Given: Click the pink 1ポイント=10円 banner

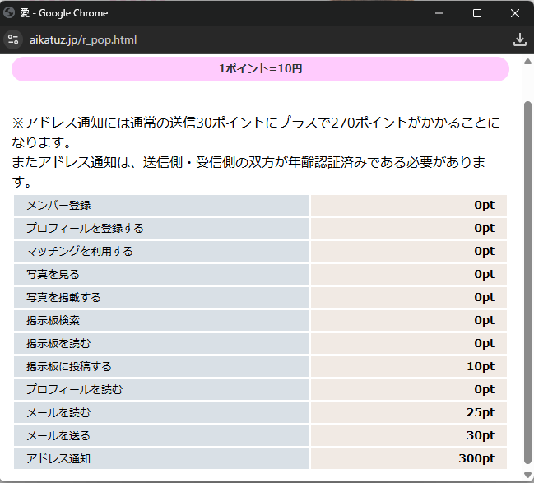Looking at the screenshot, I should coord(260,69).
